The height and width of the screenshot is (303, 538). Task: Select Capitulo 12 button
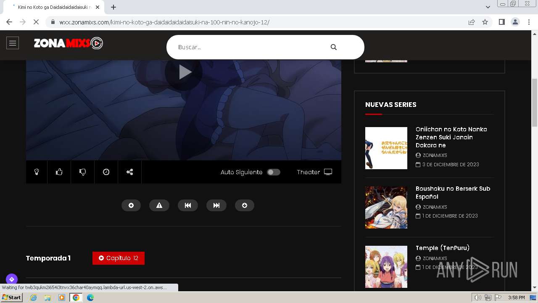(119, 258)
